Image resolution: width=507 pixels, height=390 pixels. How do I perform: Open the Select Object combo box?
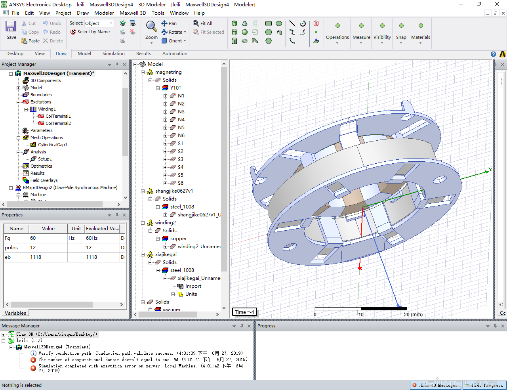(x=99, y=23)
